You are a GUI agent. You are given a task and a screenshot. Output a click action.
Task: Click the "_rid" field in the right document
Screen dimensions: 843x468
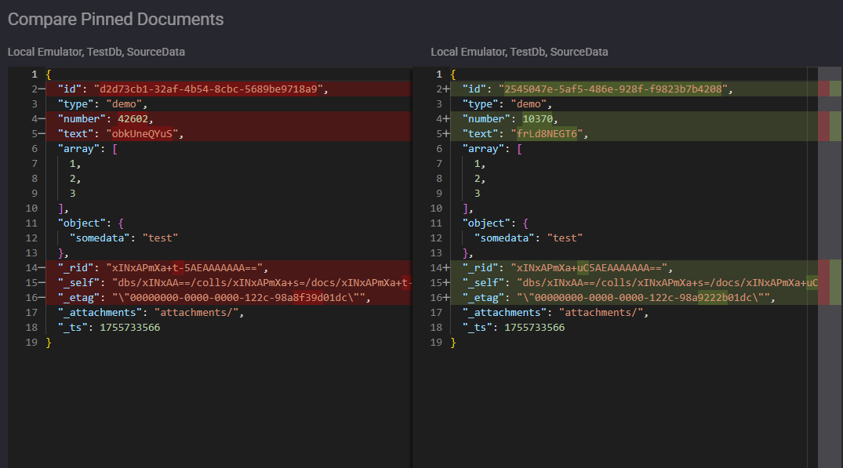pos(479,267)
